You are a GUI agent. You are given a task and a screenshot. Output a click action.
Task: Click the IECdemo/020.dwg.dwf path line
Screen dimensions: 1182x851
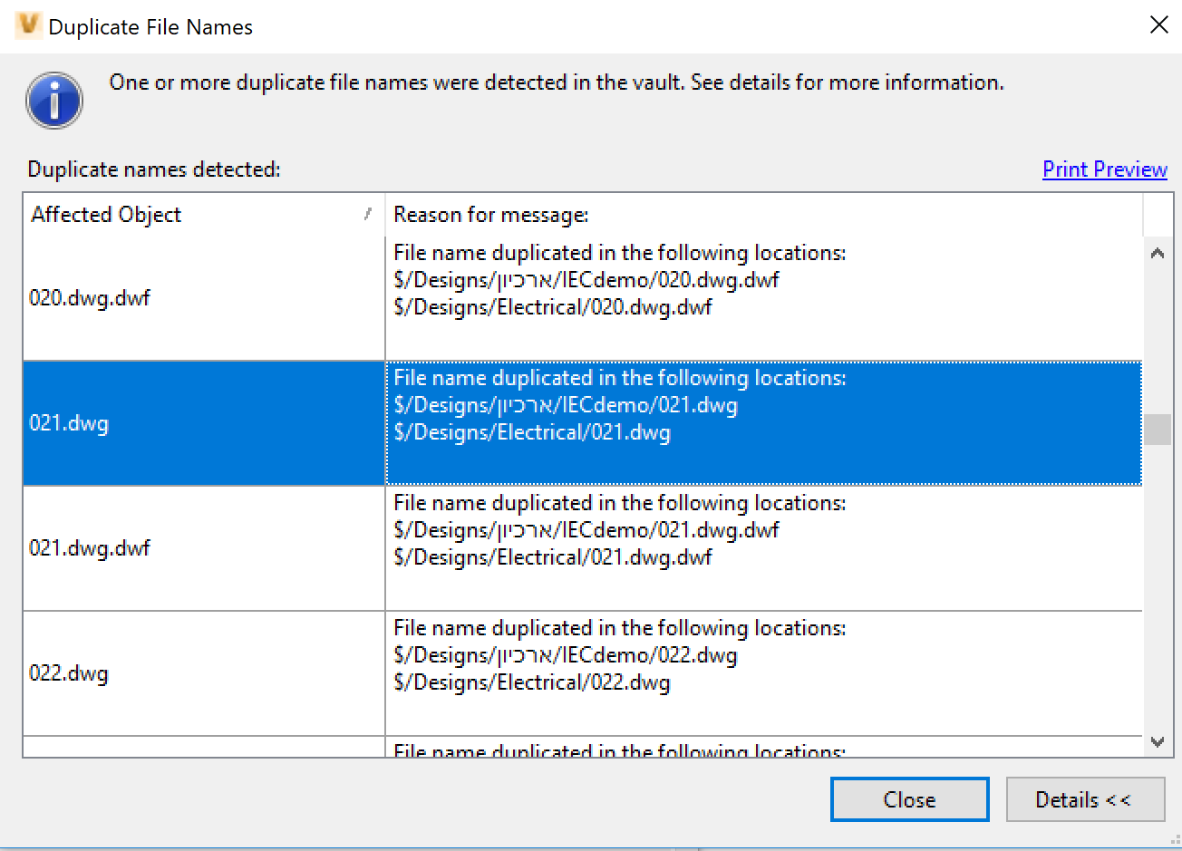[x=586, y=280]
